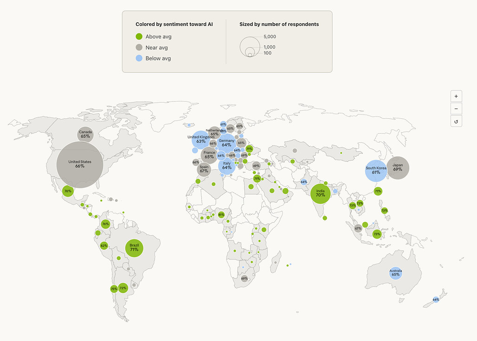Click the Japan 69% bubble

398,167
